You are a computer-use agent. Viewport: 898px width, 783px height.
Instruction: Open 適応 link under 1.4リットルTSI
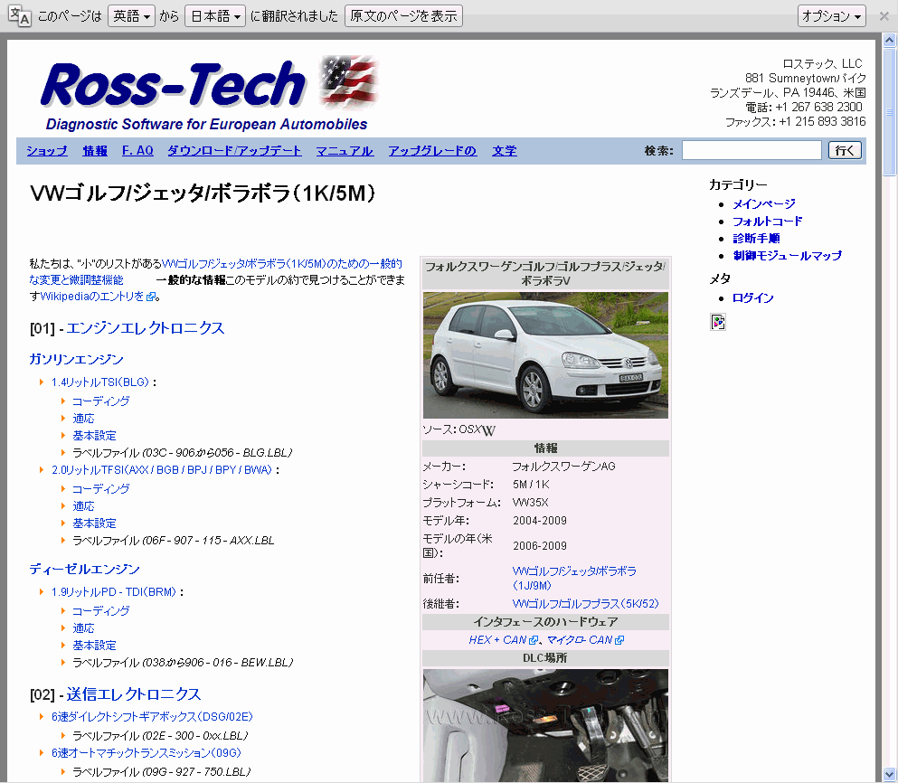(x=83, y=418)
